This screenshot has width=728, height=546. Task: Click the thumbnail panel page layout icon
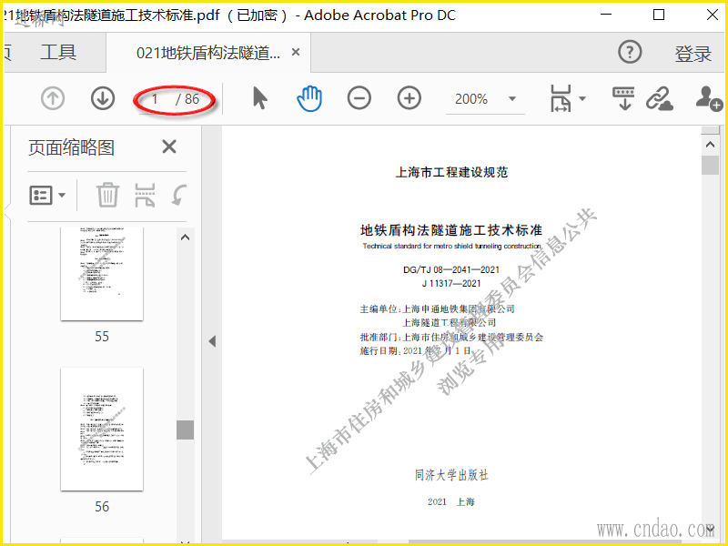pos(145,195)
